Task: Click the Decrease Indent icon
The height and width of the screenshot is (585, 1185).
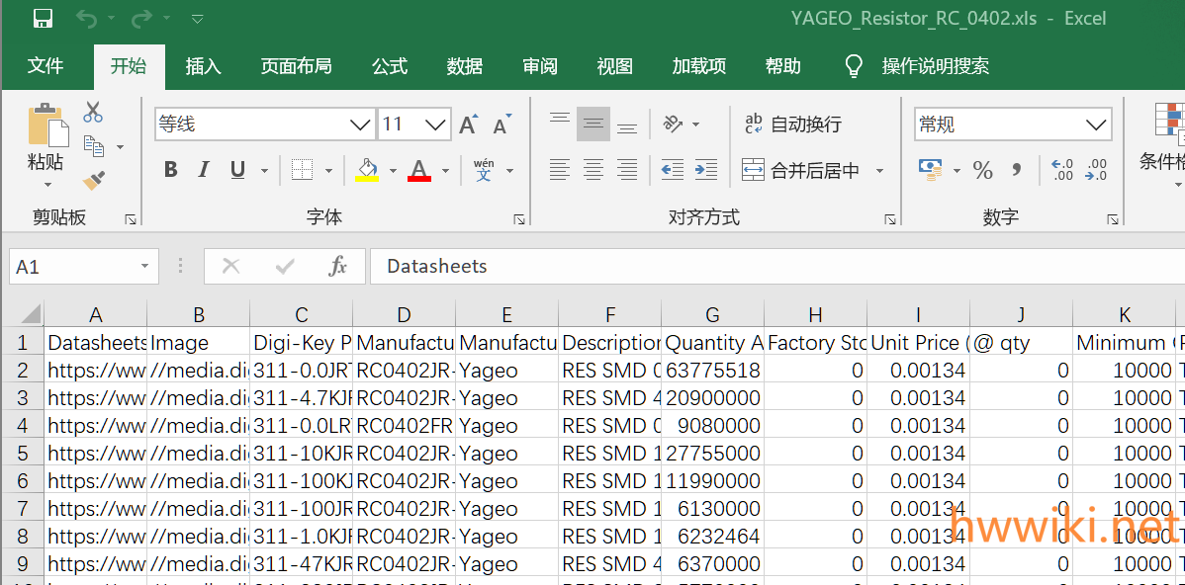Action: point(673,170)
